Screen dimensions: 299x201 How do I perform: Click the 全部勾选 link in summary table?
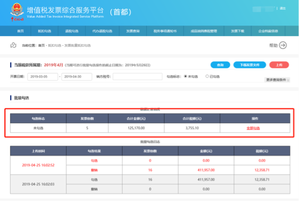pos(253,128)
